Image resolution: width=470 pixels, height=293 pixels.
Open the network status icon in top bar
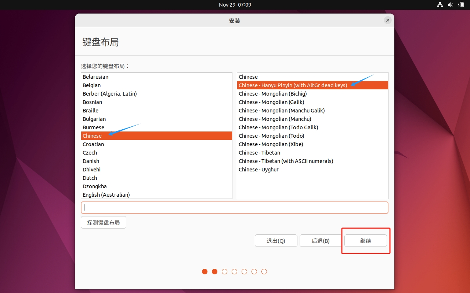pos(440,5)
